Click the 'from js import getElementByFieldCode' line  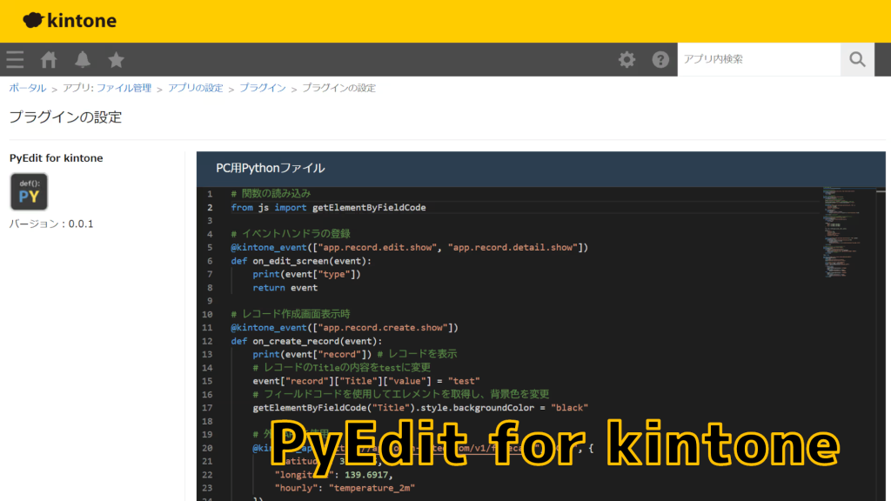point(328,207)
